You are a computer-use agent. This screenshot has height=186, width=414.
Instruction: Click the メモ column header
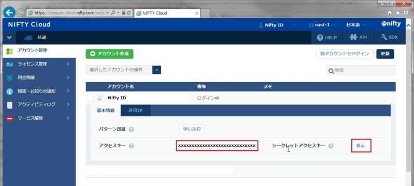point(268,87)
